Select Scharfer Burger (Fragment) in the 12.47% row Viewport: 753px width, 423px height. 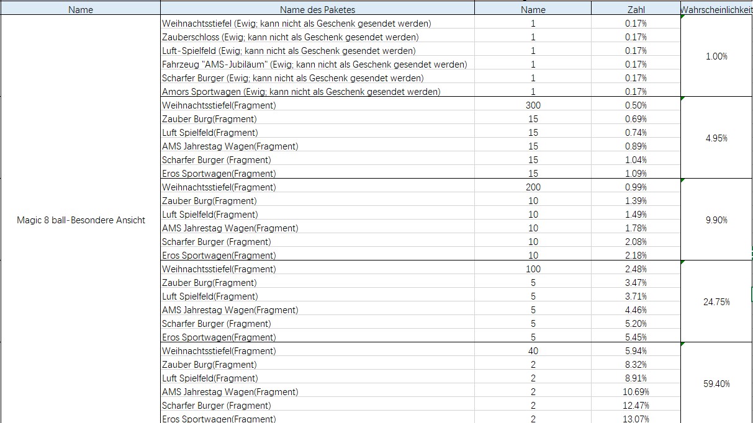tap(317, 405)
